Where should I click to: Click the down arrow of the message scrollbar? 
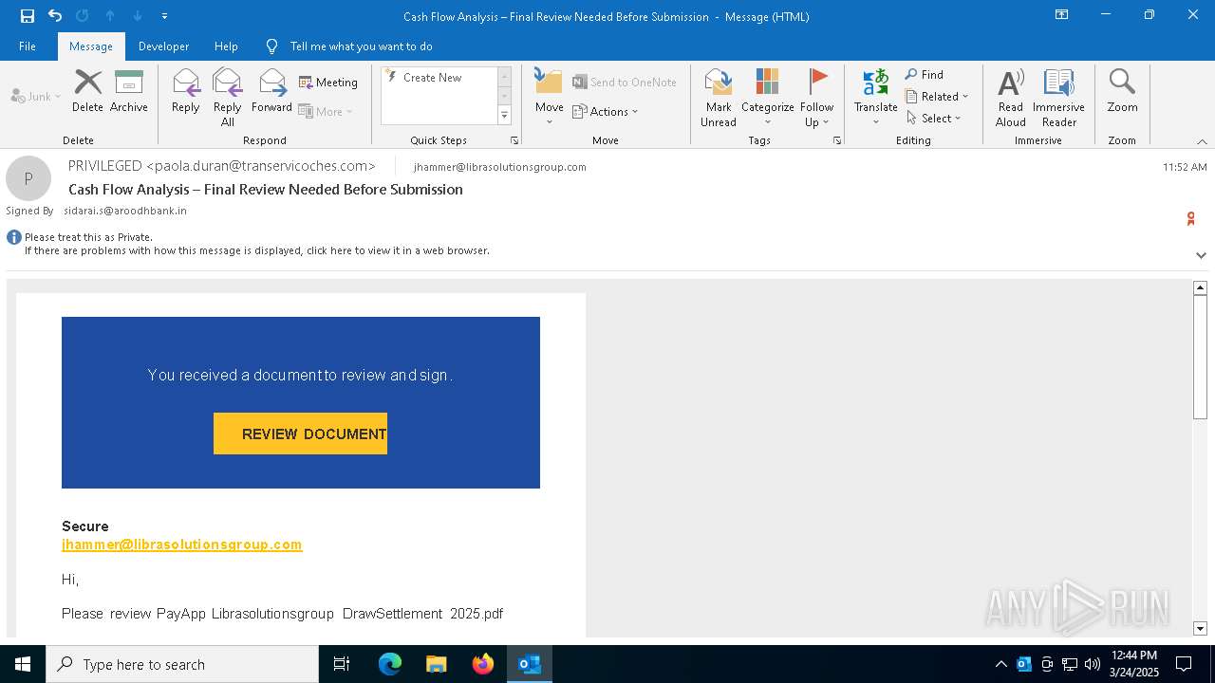click(x=1200, y=628)
